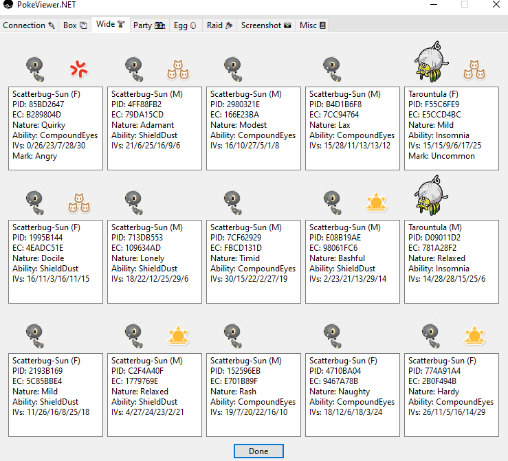Click the text 'Tarountula (F)'
Image resolution: width=508 pixels, height=461 pixels.
tap(433, 94)
